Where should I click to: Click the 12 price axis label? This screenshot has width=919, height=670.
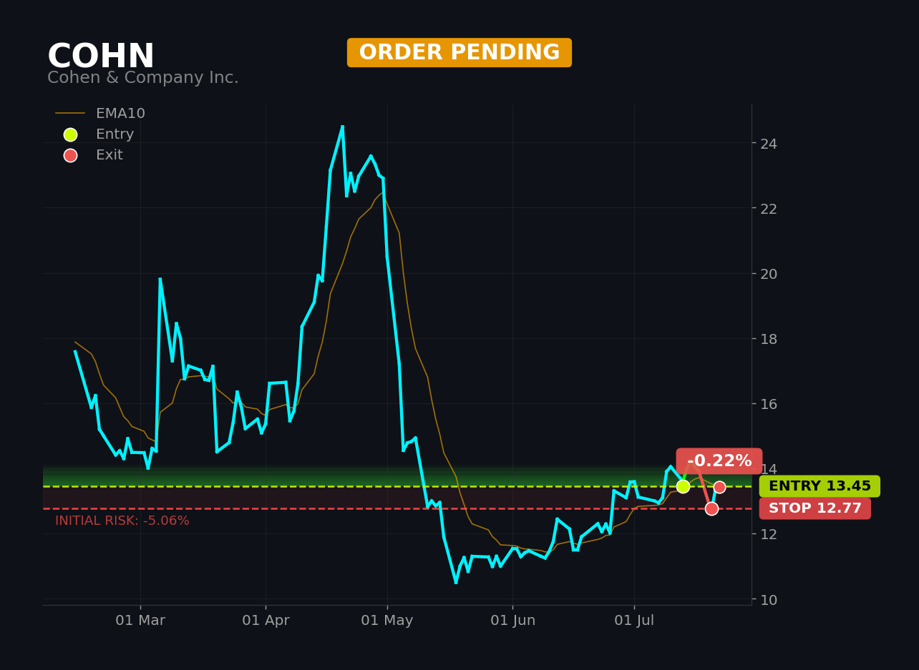(x=769, y=534)
